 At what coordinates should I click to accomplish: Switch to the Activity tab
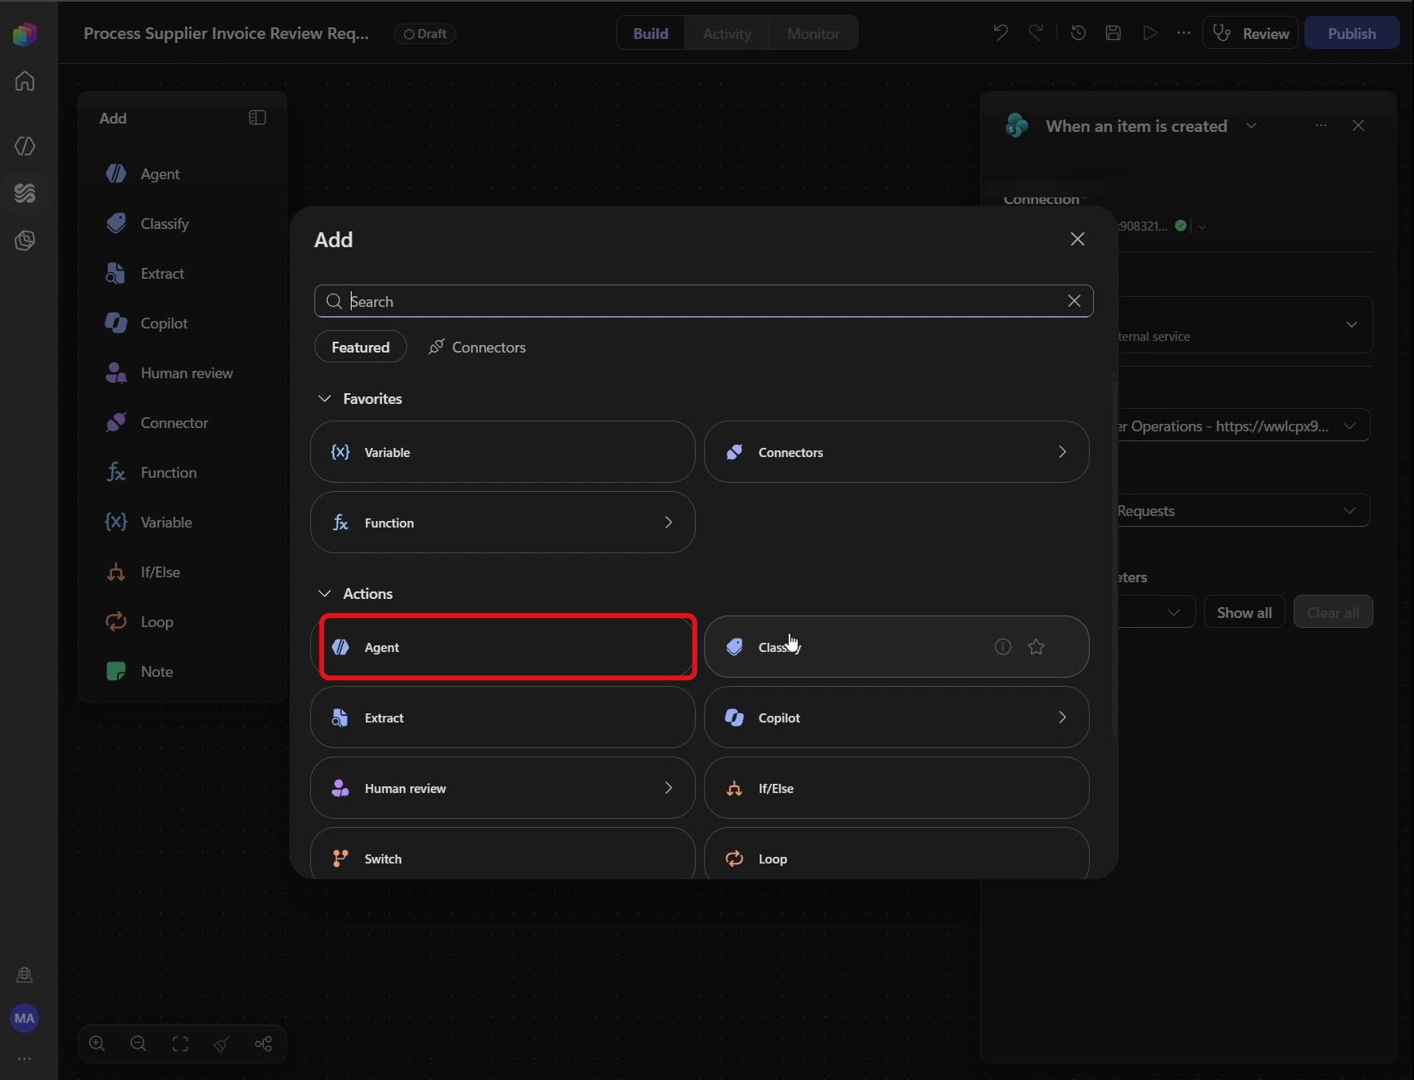(727, 33)
